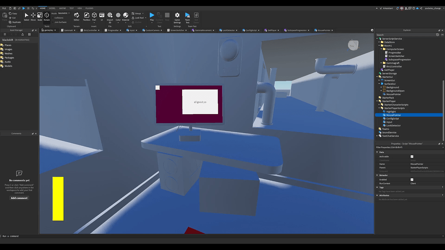Open the Lock Tool dropdown
This screenshot has width=445, height=250.
tap(146, 18)
